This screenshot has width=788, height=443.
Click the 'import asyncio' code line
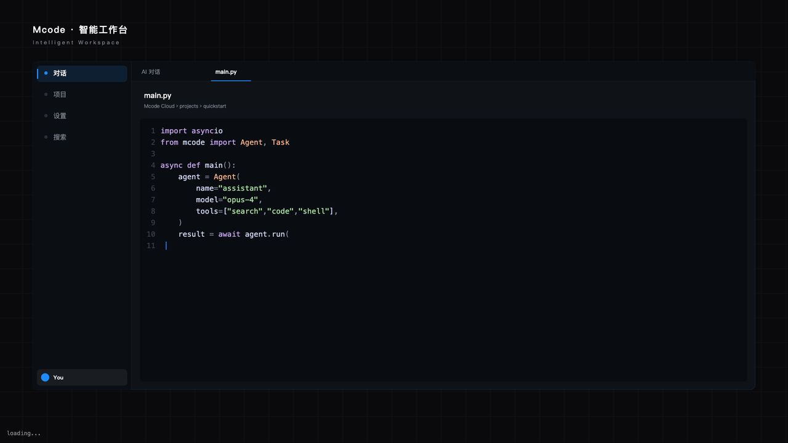191,131
